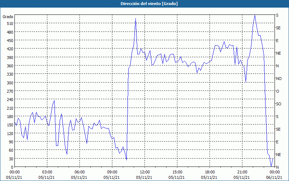Viewport: 289px width, 181px height.
Task: Select the 05/11/21 date under 18:00
Action: coord(209,177)
